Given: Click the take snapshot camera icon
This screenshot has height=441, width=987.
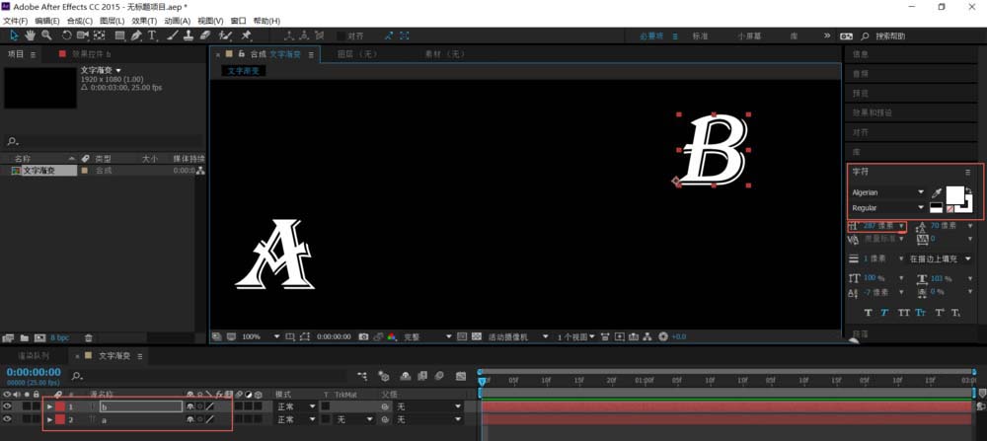Looking at the screenshot, I should click(x=363, y=336).
